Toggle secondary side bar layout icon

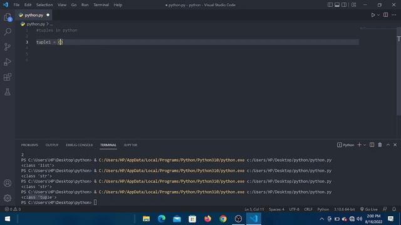tap(344, 5)
